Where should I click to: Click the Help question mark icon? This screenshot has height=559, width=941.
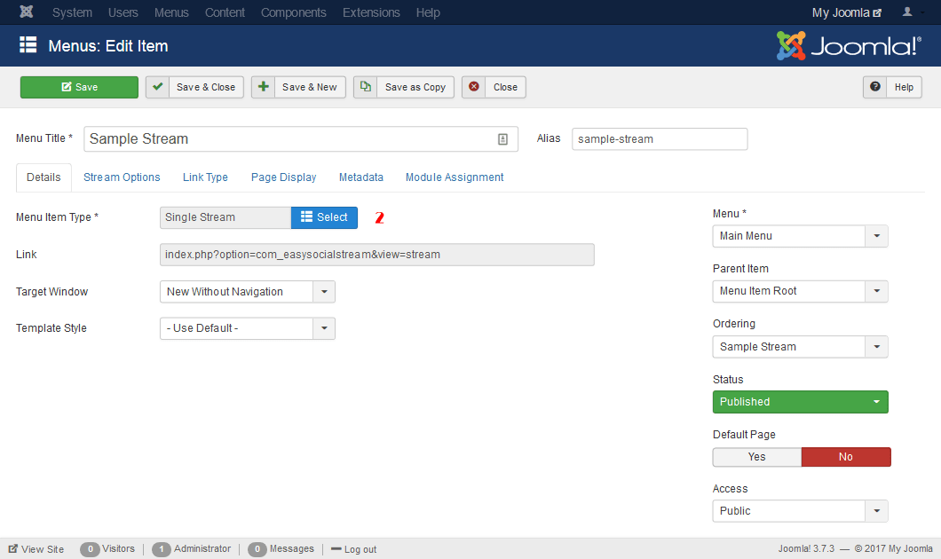875,87
